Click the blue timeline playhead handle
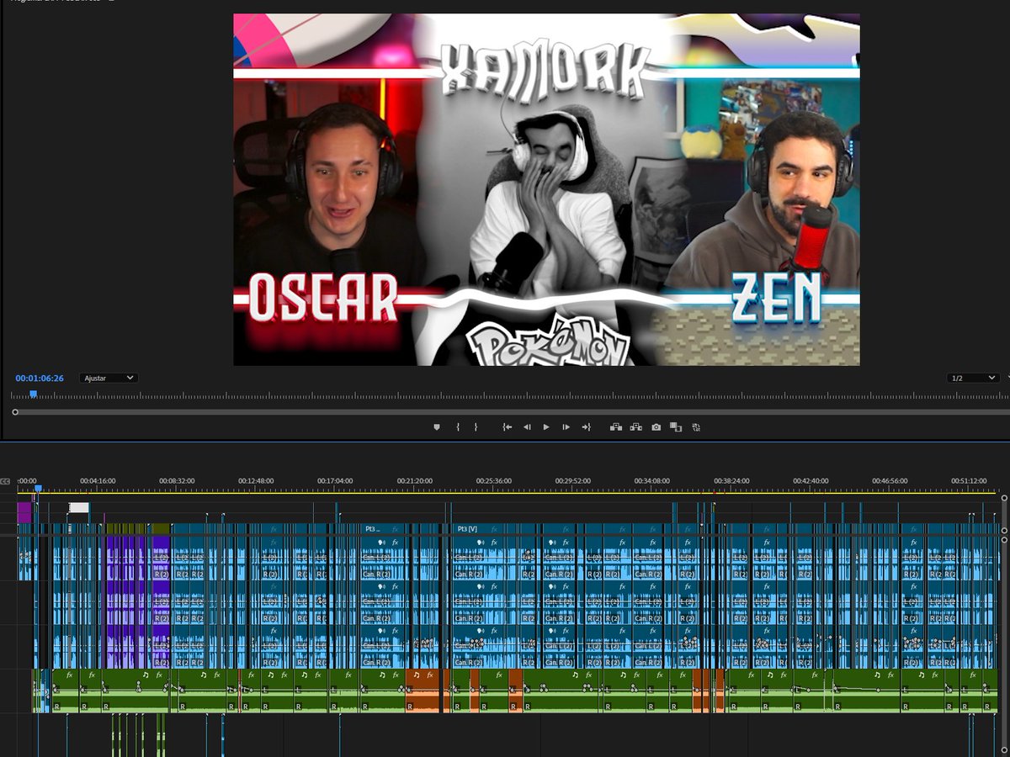 (x=37, y=488)
